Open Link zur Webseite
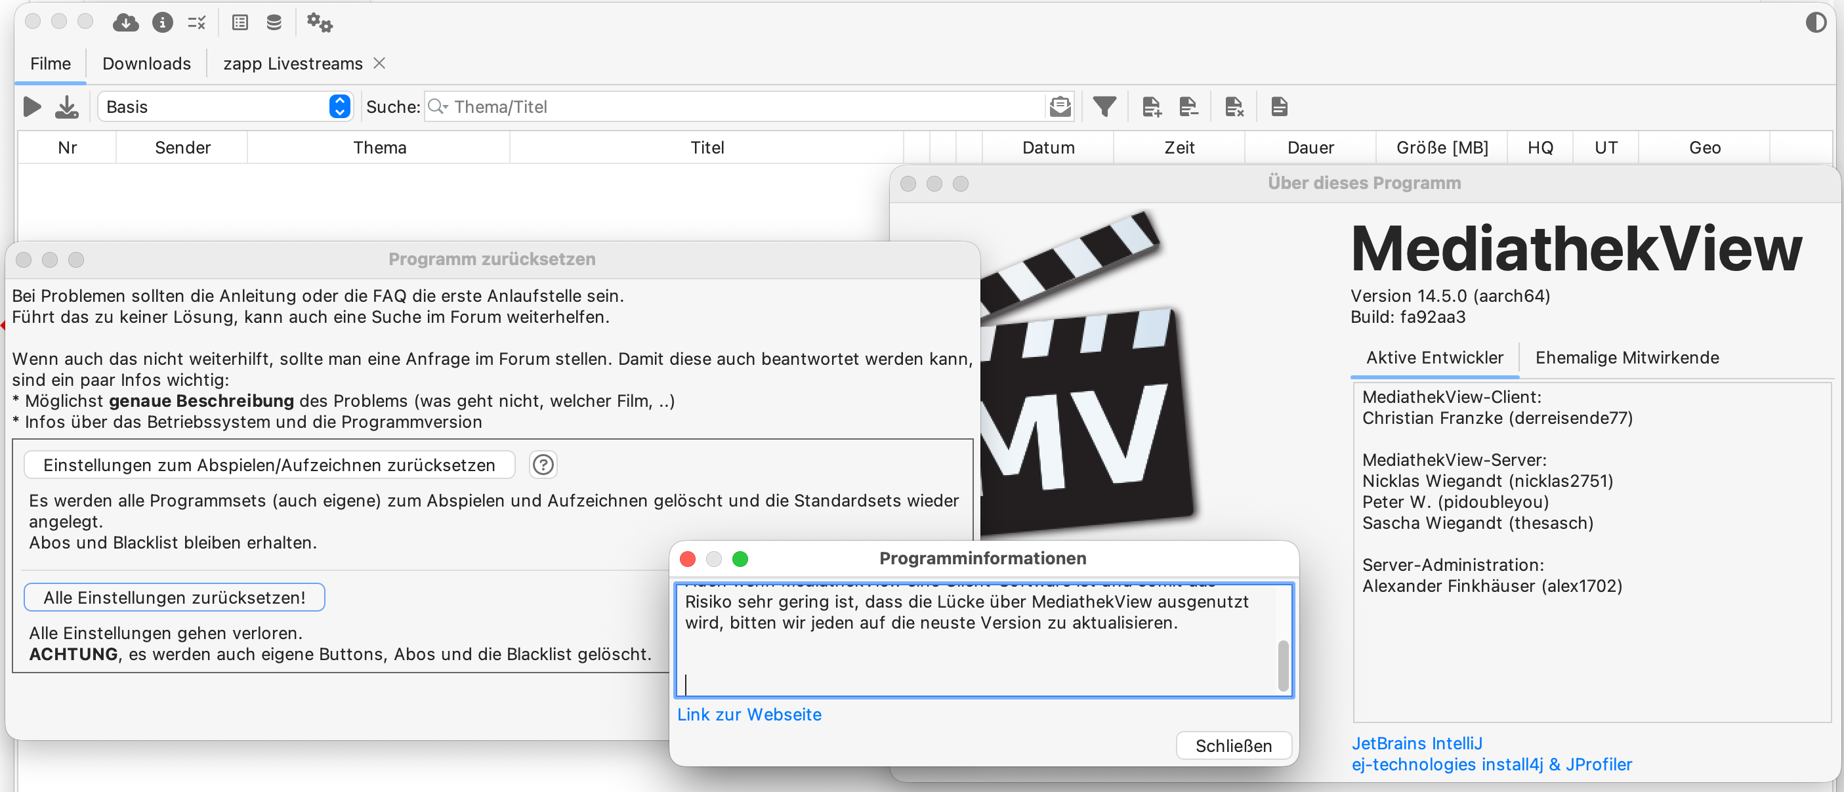Viewport: 1844px width, 792px height. tap(749, 714)
